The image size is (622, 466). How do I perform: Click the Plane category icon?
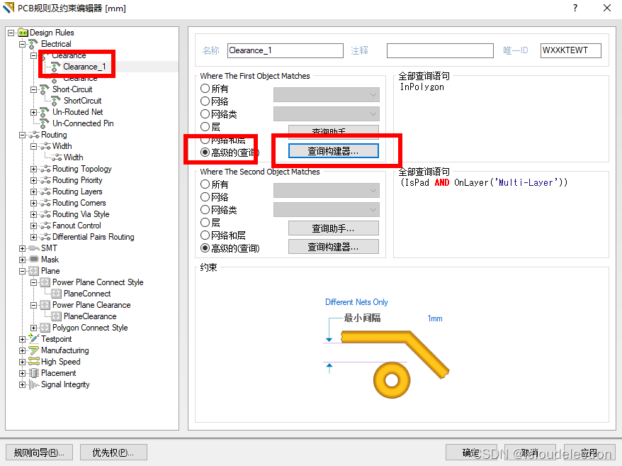pos(34,271)
